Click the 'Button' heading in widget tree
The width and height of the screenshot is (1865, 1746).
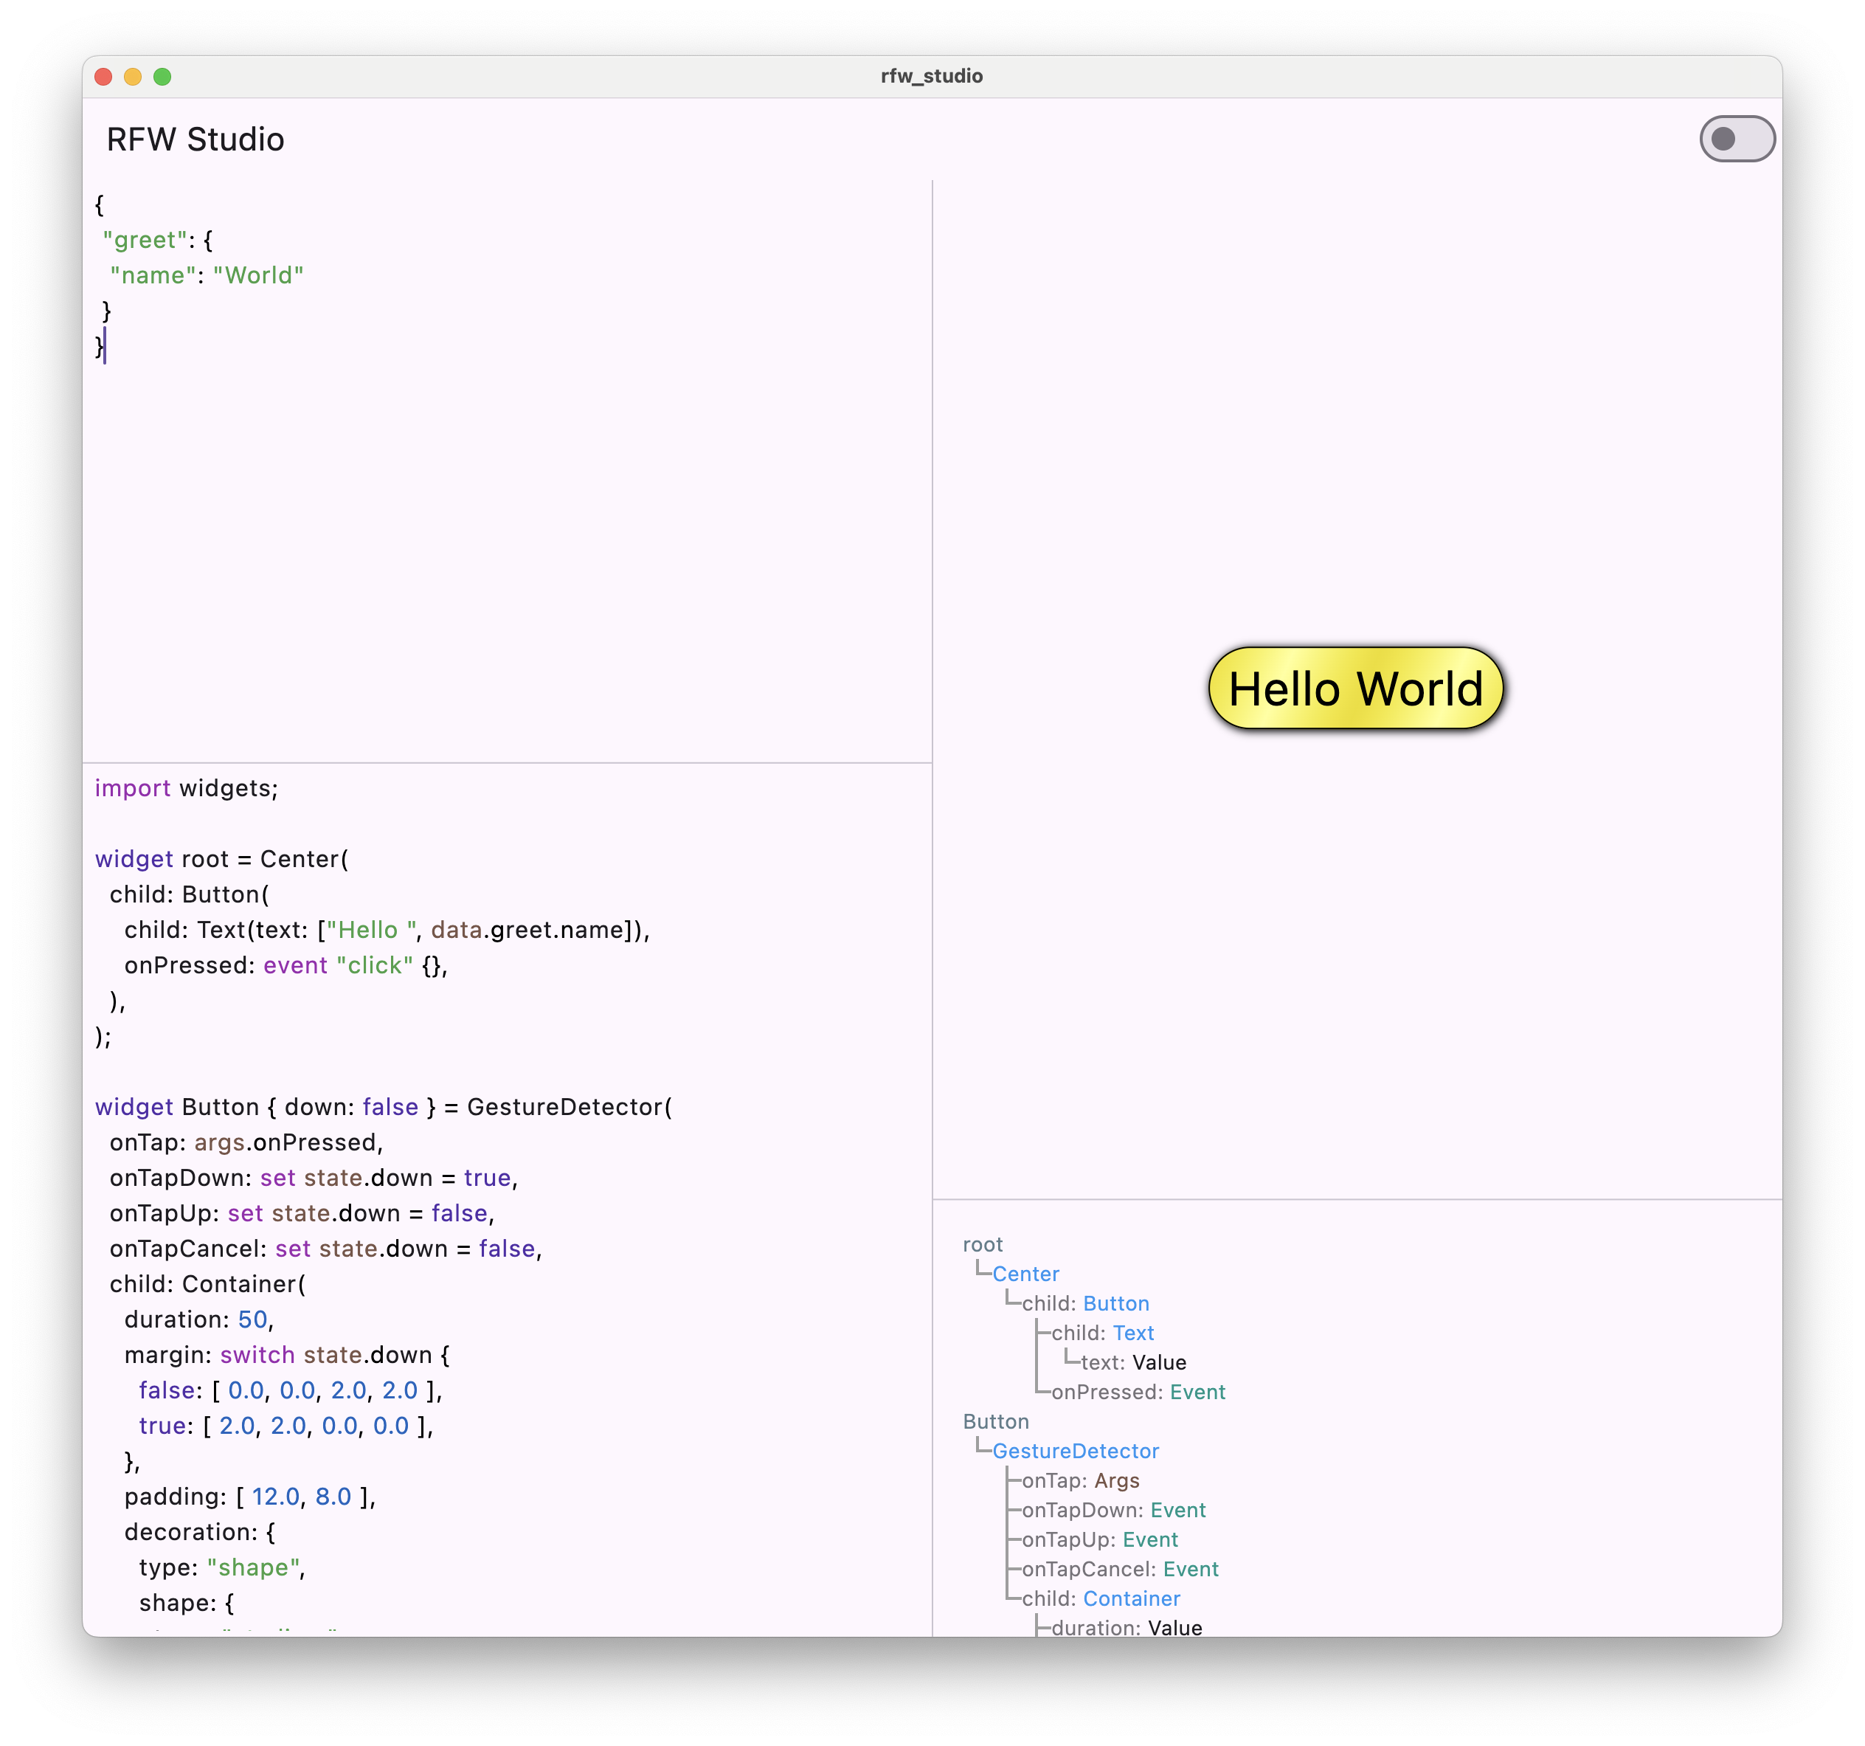pos(995,1421)
